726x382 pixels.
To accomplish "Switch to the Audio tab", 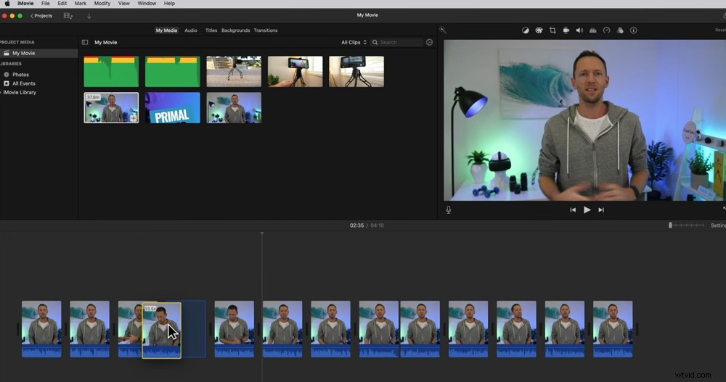I will (191, 30).
